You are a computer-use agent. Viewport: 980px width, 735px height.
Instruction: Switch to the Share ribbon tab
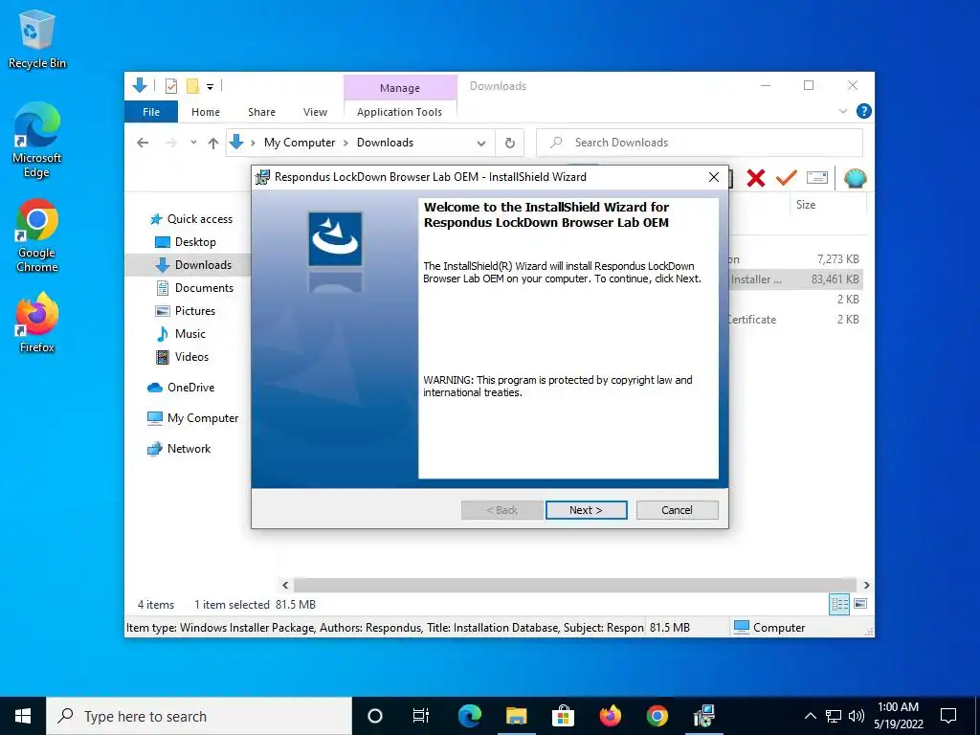(x=261, y=112)
